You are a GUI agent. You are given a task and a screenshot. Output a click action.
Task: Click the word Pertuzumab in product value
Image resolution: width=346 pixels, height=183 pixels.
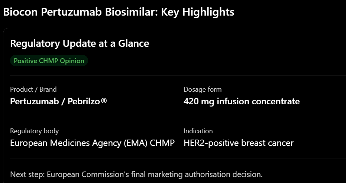point(35,101)
